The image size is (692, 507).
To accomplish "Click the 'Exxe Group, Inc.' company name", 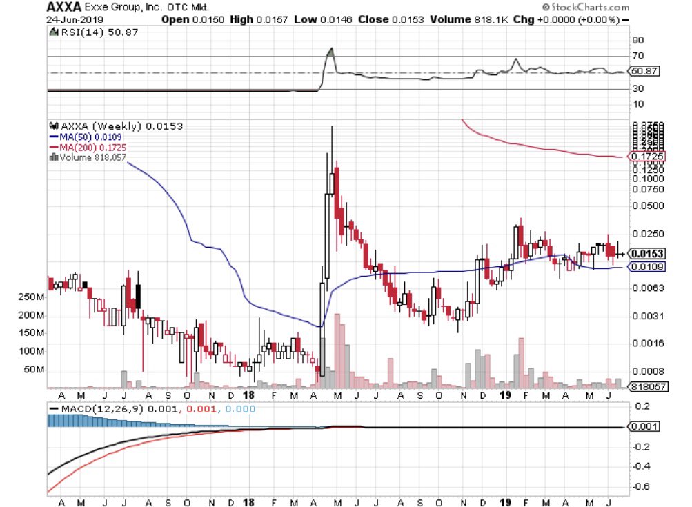I will (x=123, y=7).
